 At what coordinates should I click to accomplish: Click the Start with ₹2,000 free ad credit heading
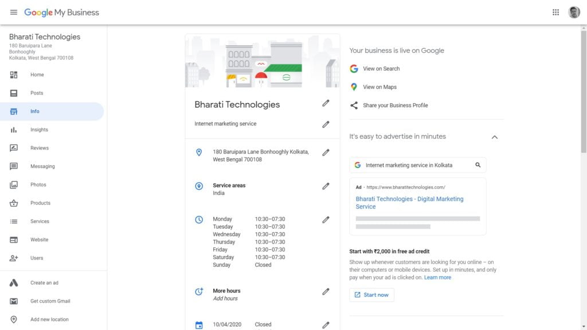[x=389, y=252]
